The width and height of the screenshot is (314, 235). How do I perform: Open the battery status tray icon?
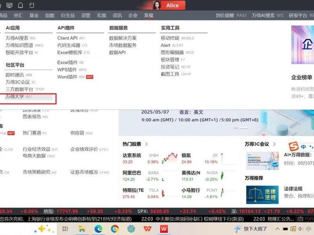285,229
